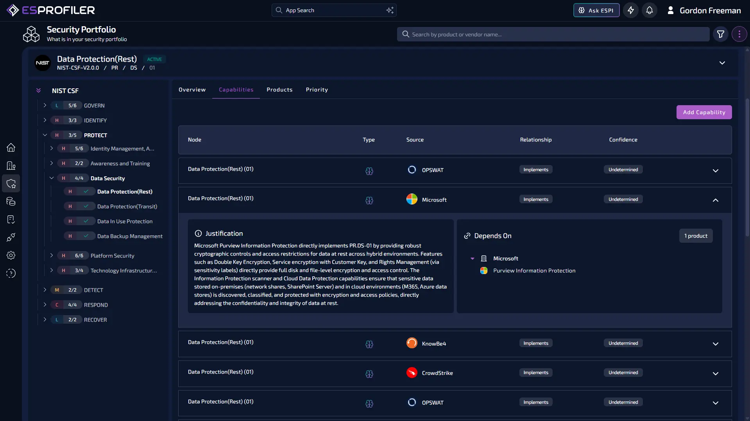Viewport: 750px width, 421px height.
Task: Click the Security Portfolio cubes icon
Action: pyautogui.click(x=31, y=34)
